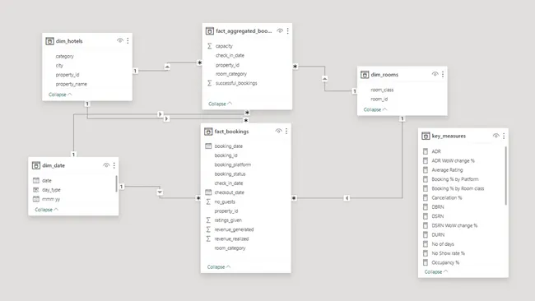Click the property_name field in dim_hotels
The height and width of the screenshot is (301, 535).
(x=72, y=84)
